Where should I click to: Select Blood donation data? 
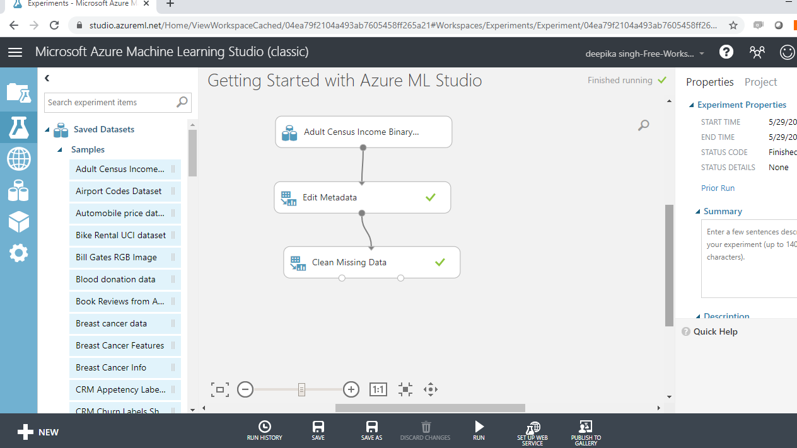click(x=125, y=279)
